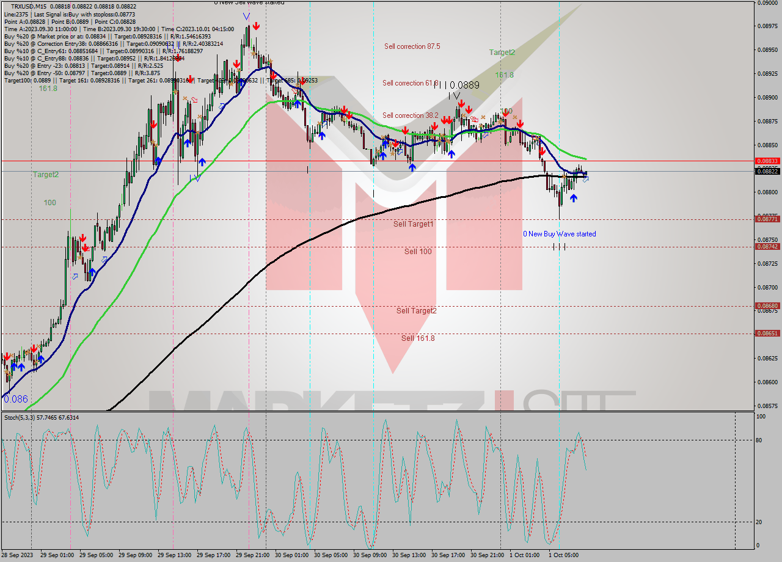This screenshot has height=562, width=782.
Task: Click the 'Stoch(5,3,3) 57.7465 67.6314' indicator label
Action: 41,418
